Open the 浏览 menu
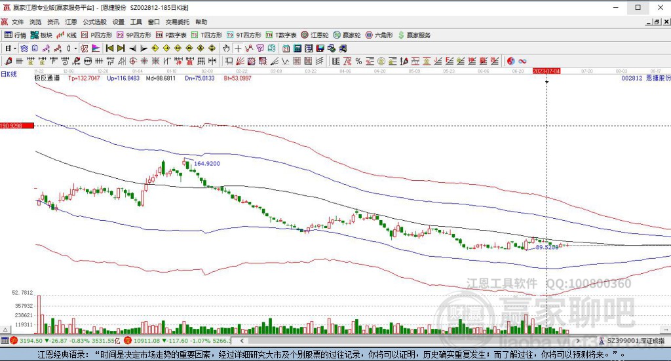This screenshot has height=361, width=671. pos(35,22)
